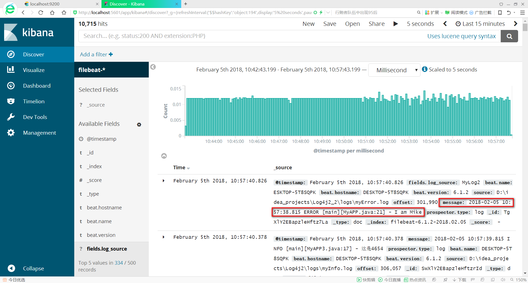The image size is (528, 283).
Task: Go to the browser home page
Action: click(x=52, y=12)
